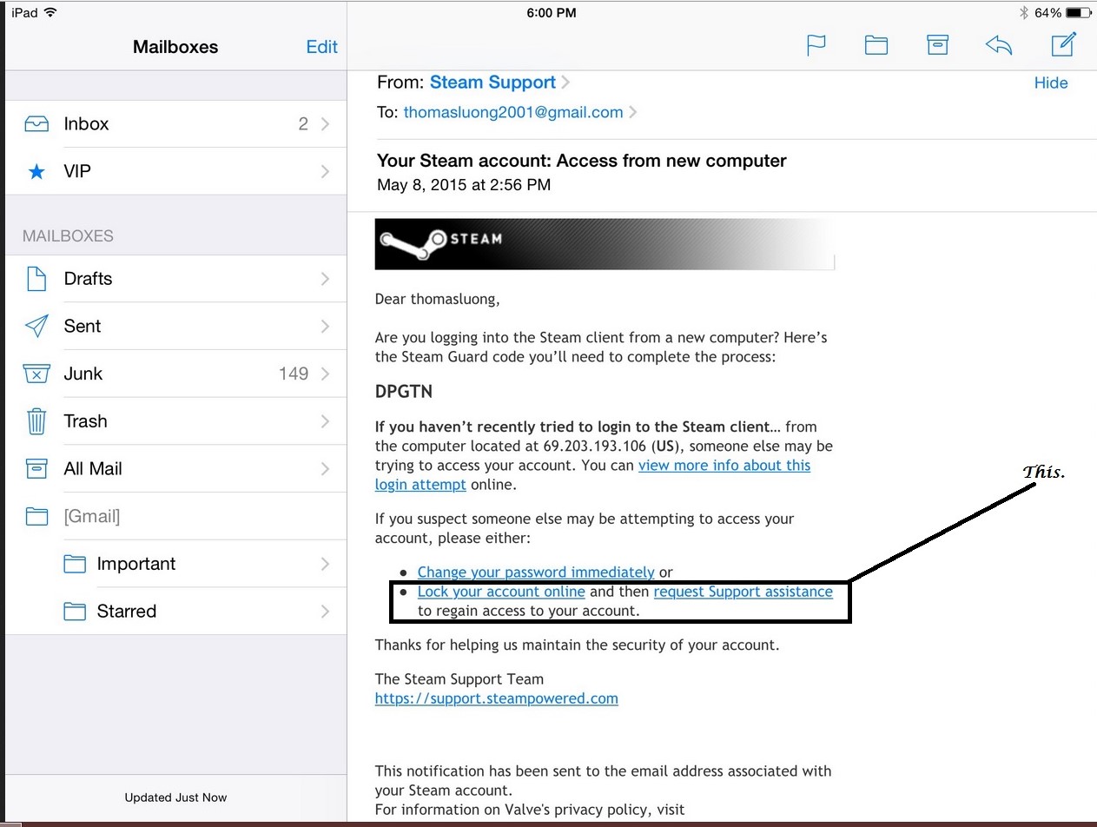
Task: Tap the reply arrow icon
Action: tap(999, 45)
